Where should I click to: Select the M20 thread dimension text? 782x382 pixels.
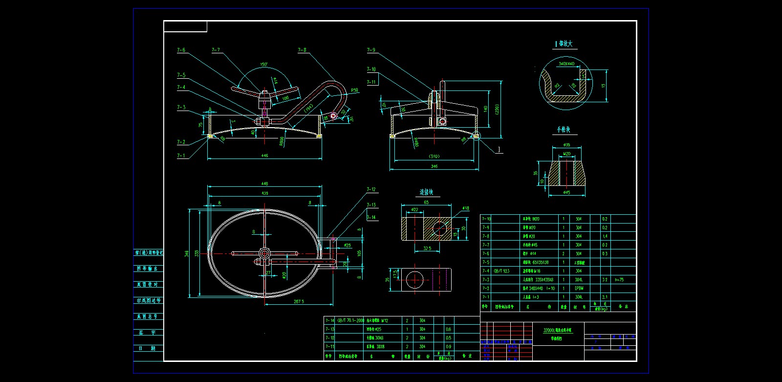click(566, 154)
